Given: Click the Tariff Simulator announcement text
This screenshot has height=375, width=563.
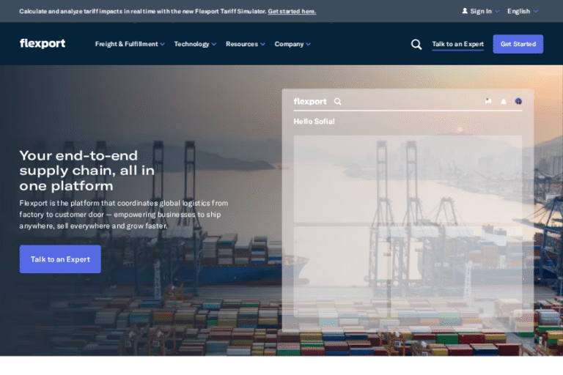Looking at the screenshot, I should [x=143, y=11].
